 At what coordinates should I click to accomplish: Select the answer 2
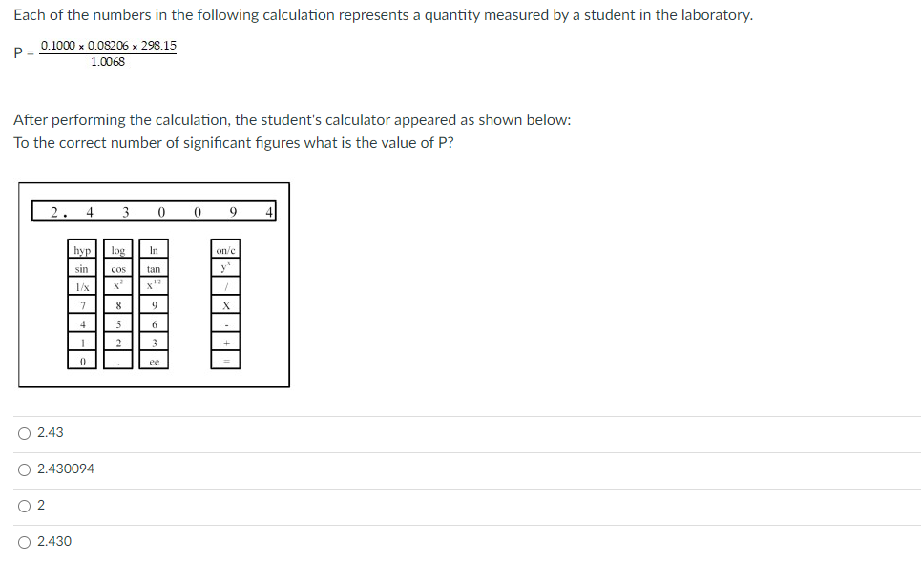click(x=24, y=505)
